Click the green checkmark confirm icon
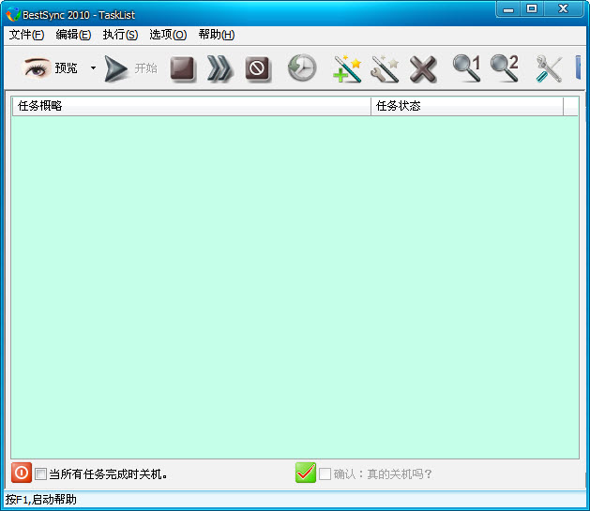590x511 pixels. [306, 473]
